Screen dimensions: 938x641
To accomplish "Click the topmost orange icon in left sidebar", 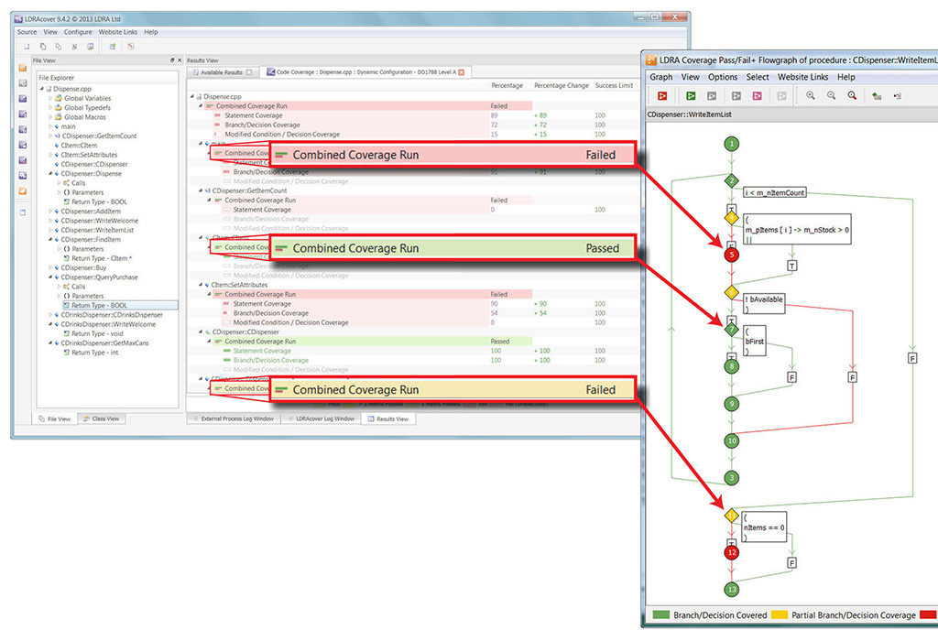I will pos(23,68).
